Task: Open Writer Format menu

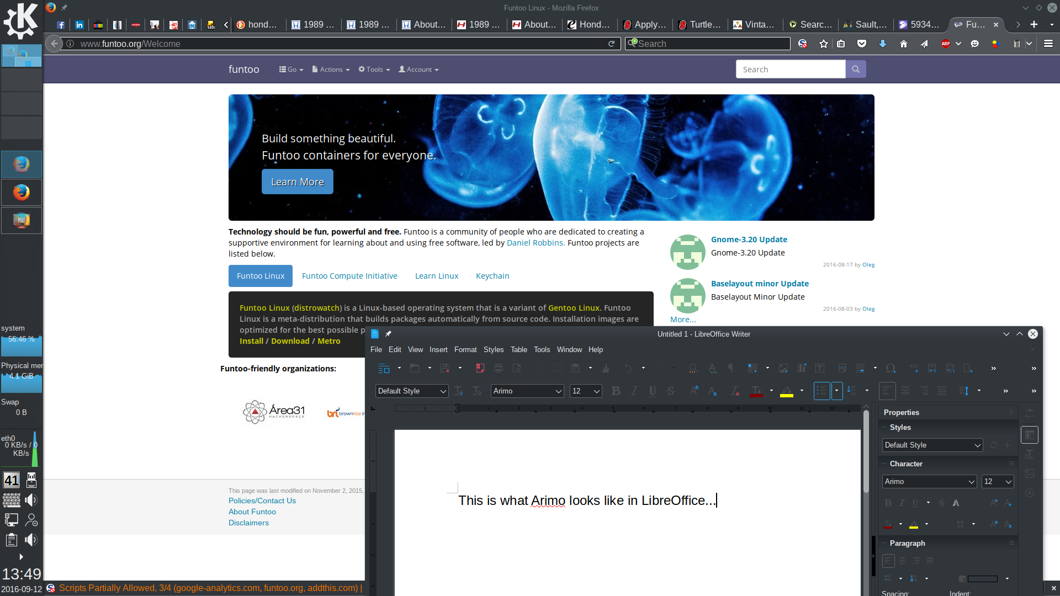Action: click(465, 350)
